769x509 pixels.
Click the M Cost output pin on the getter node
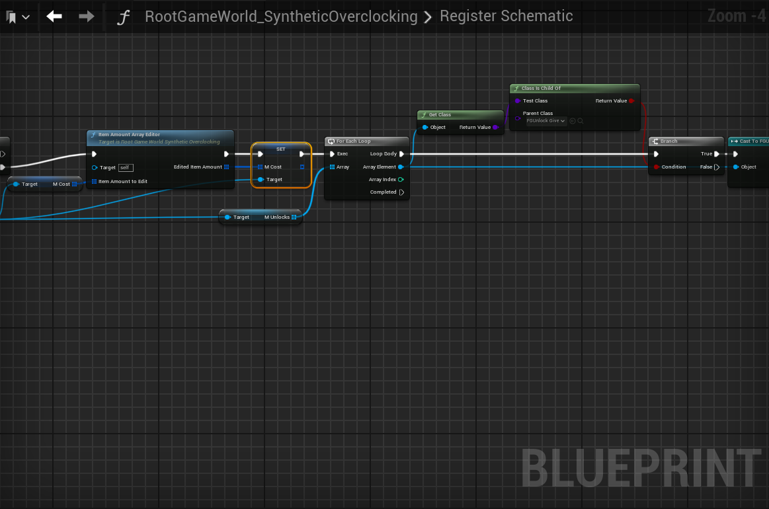[x=74, y=184]
